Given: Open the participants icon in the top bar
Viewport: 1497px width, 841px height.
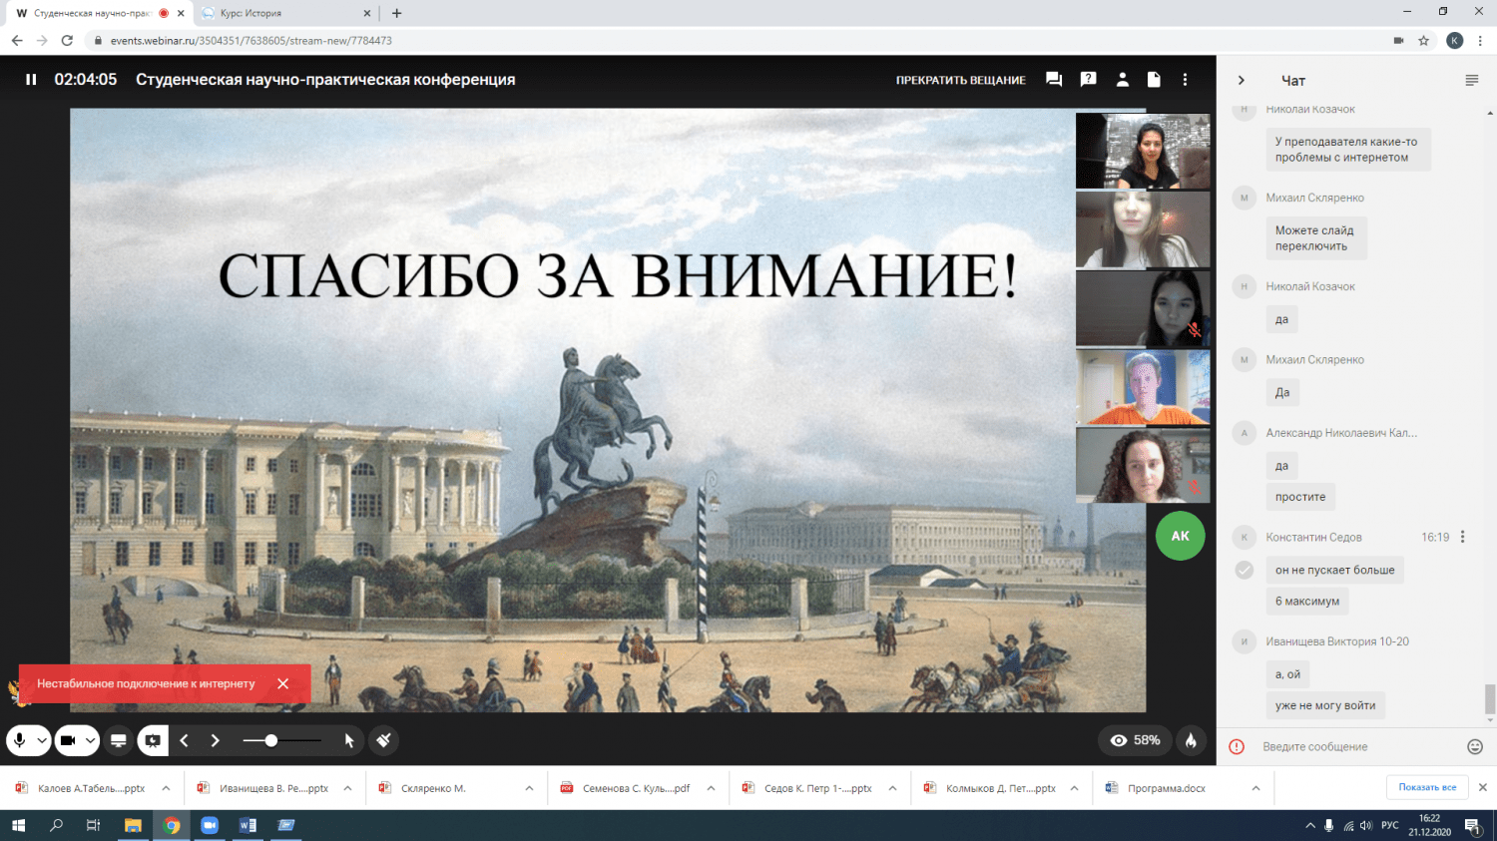Looking at the screenshot, I should point(1122,80).
